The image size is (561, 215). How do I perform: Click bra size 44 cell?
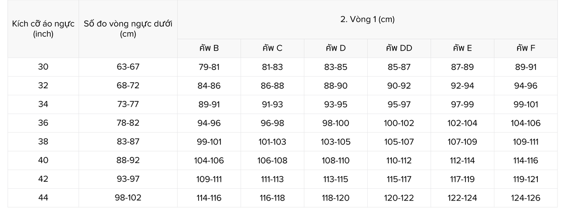pos(43,198)
